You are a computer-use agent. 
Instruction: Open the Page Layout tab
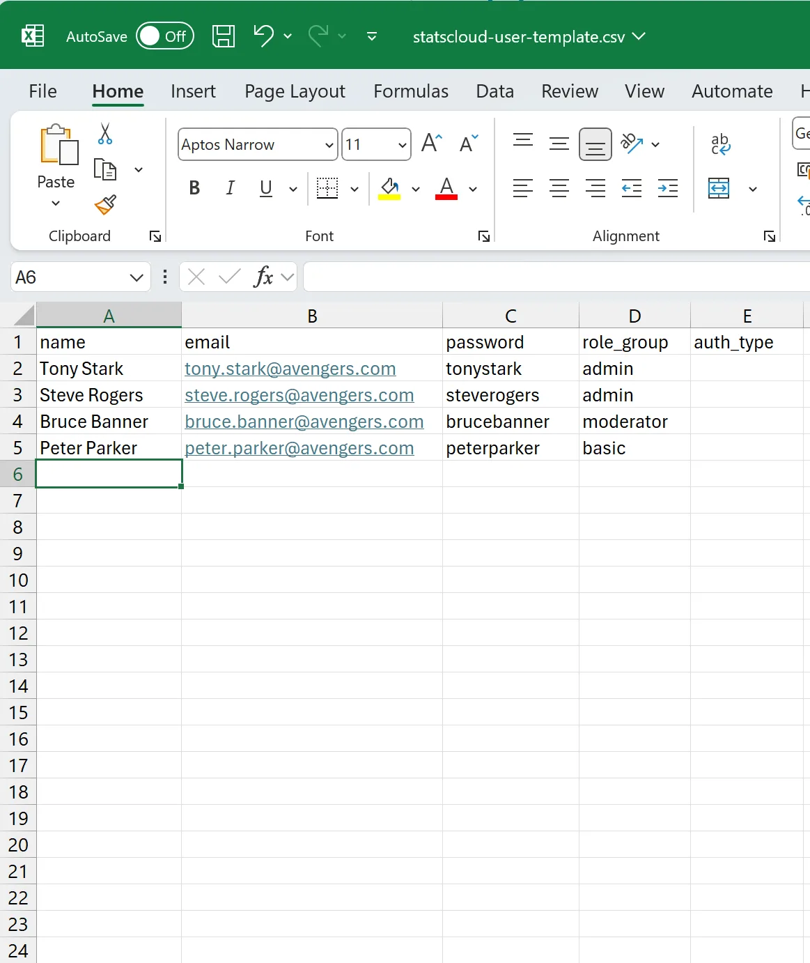[x=295, y=91]
